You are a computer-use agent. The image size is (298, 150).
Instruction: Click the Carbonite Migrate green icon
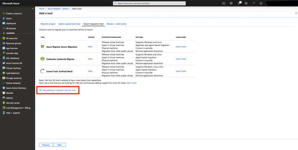pos(43,59)
